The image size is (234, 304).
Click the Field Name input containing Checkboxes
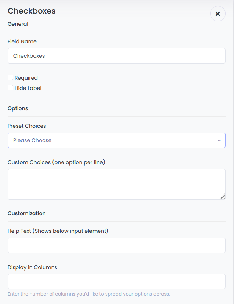(117, 56)
